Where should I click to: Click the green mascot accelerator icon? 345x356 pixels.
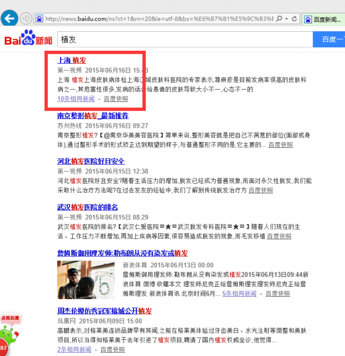(x=9, y=334)
